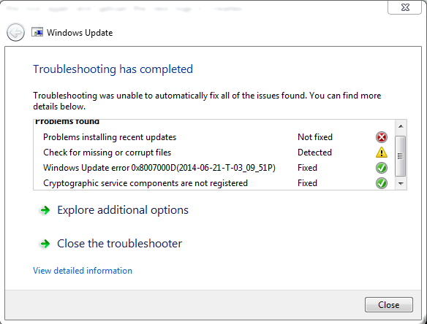
Task: Open Explore additional options
Action: (123, 210)
